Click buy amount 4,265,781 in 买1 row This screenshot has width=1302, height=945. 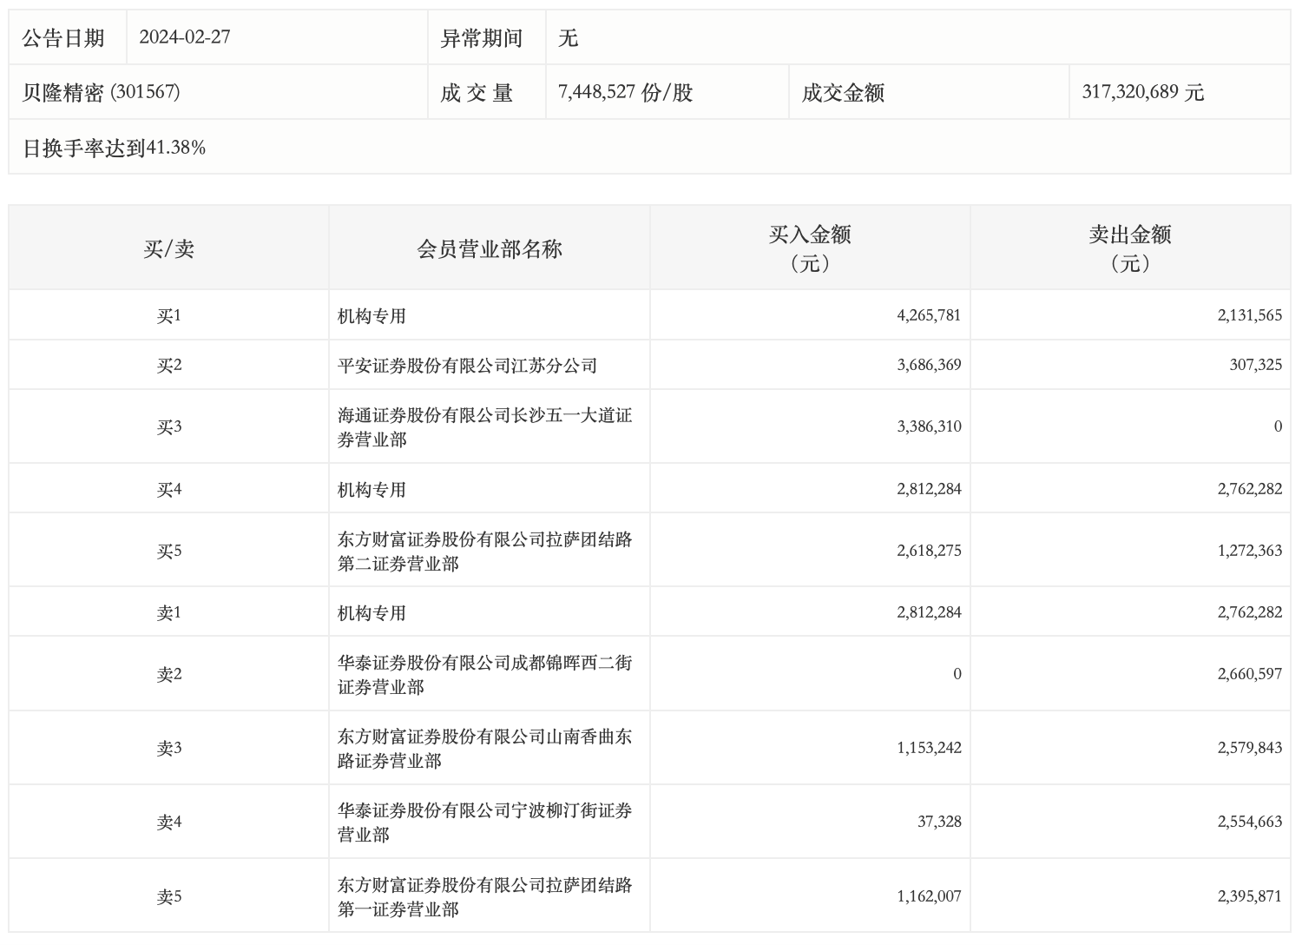coord(929,315)
